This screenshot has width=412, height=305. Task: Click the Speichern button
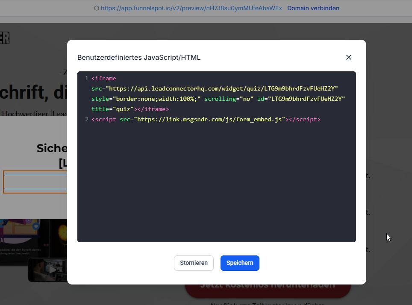pyautogui.click(x=240, y=263)
